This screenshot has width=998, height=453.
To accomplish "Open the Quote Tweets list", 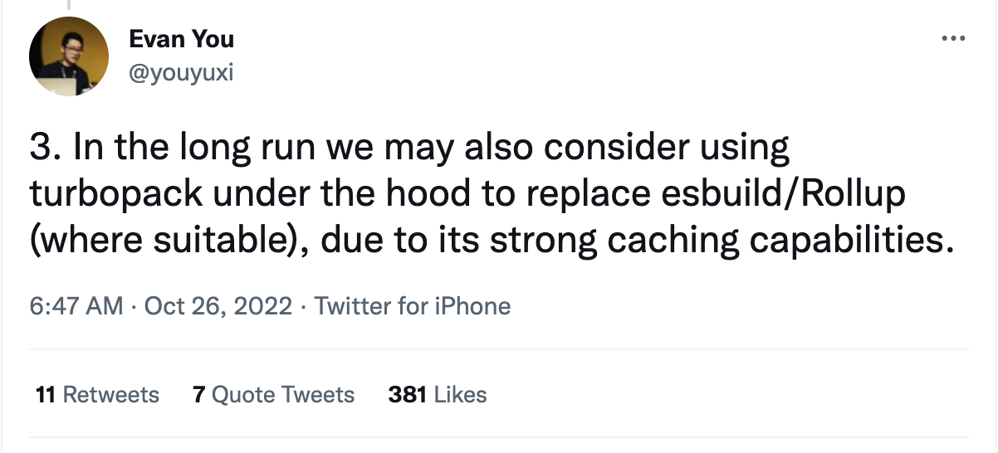I will click(283, 394).
